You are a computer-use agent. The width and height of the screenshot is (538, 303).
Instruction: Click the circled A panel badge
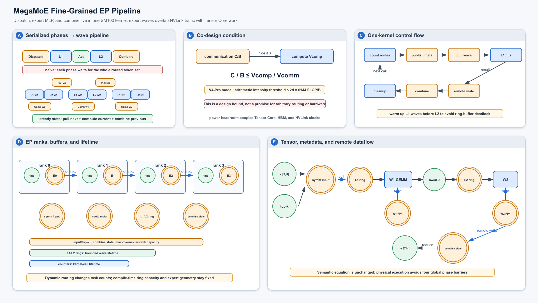(19, 35)
